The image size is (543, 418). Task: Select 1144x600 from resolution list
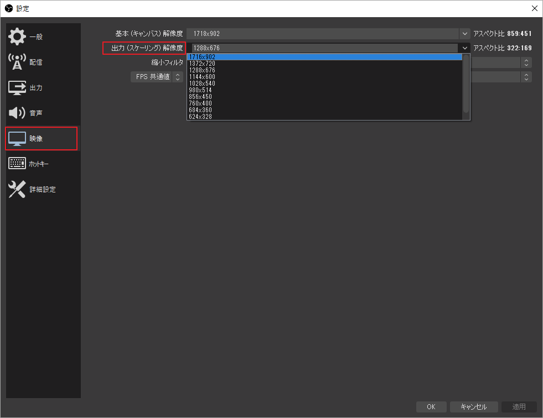click(x=324, y=76)
